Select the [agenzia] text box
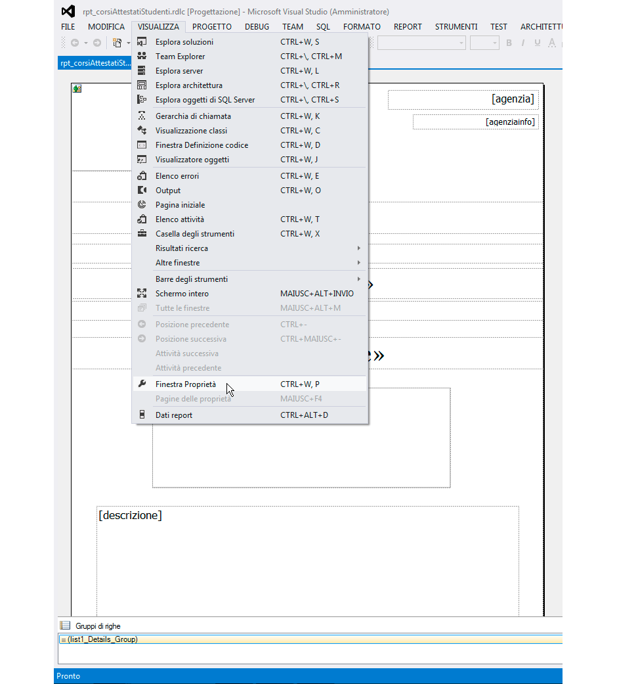The width and height of the screenshot is (617, 684). click(x=463, y=99)
